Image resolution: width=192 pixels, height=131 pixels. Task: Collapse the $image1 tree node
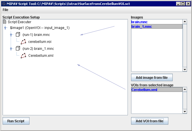pyautogui.click(x=5, y=28)
